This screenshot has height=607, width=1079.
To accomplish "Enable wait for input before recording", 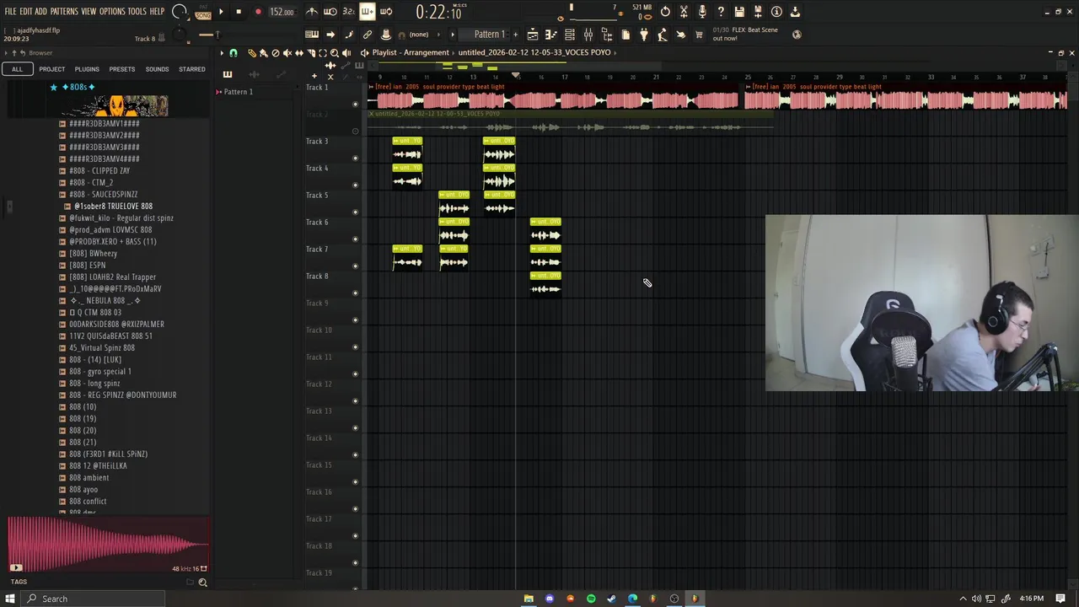I will point(330,12).
